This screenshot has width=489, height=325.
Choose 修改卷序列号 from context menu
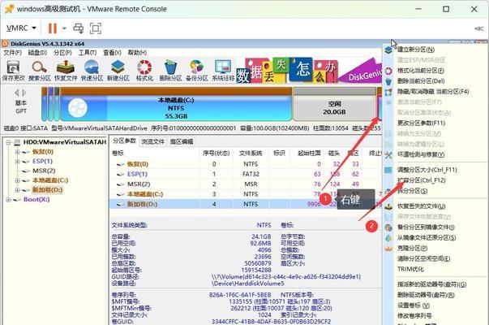pyautogui.click(x=414, y=315)
